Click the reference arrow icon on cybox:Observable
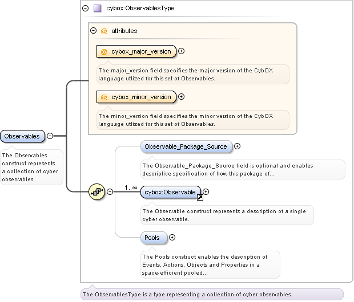The width and height of the screenshot is (354, 302). [200, 198]
